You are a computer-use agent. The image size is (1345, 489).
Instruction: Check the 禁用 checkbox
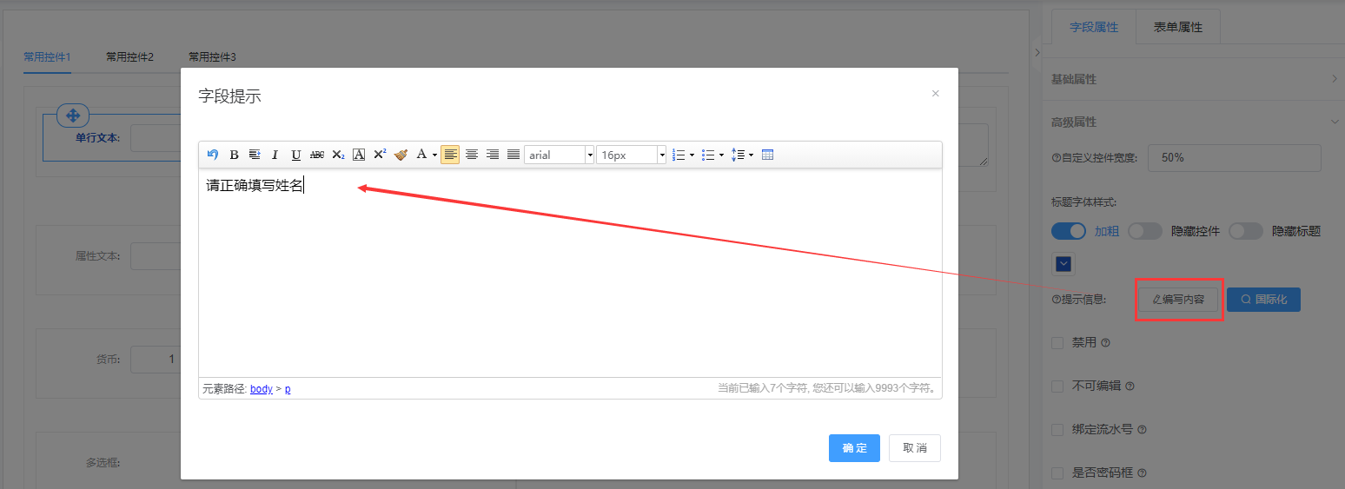pos(1057,343)
